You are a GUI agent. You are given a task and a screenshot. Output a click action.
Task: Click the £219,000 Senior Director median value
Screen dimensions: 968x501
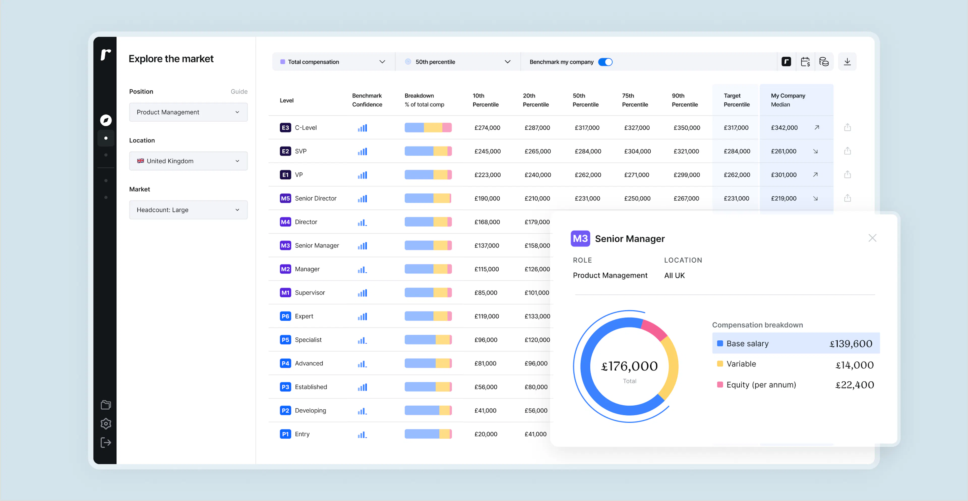(783, 198)
